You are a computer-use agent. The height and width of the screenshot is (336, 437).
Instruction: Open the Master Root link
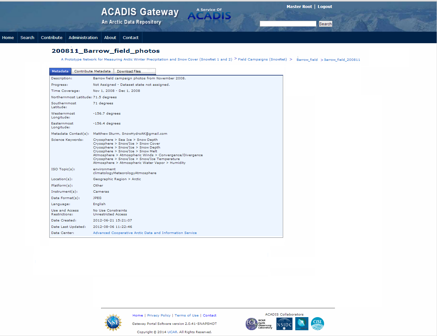pos(299,7)
